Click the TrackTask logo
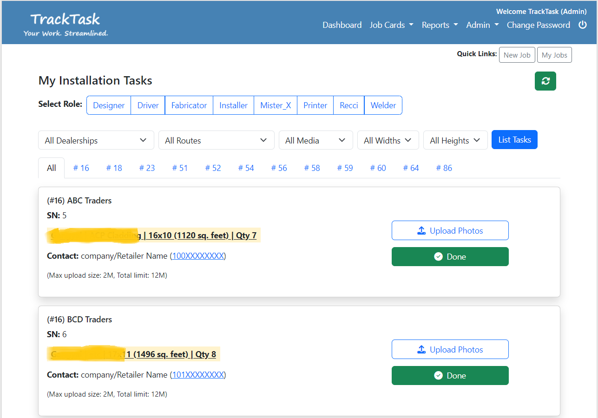The image size is (598, 418). [66, 25]
